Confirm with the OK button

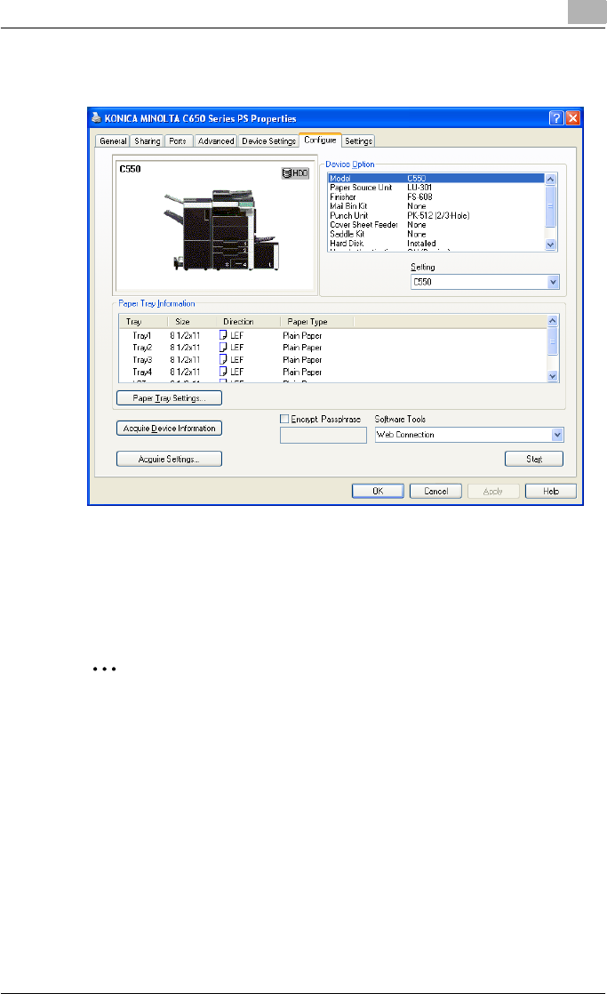point(379,492)
